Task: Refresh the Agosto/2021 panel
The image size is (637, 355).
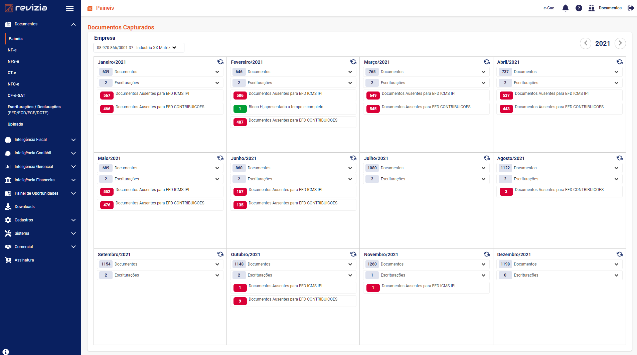Action: 620,158
